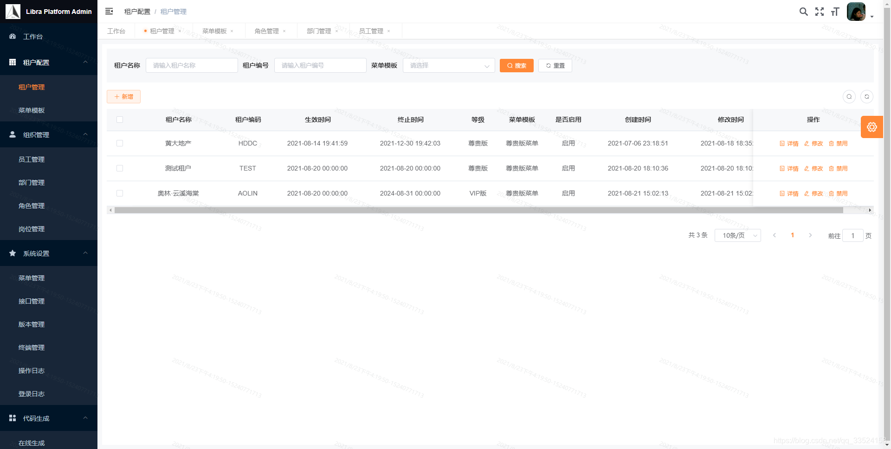Click the orange 搜索 search button
The width and height of the screenshot is (891, 449).
click(516, 65)
